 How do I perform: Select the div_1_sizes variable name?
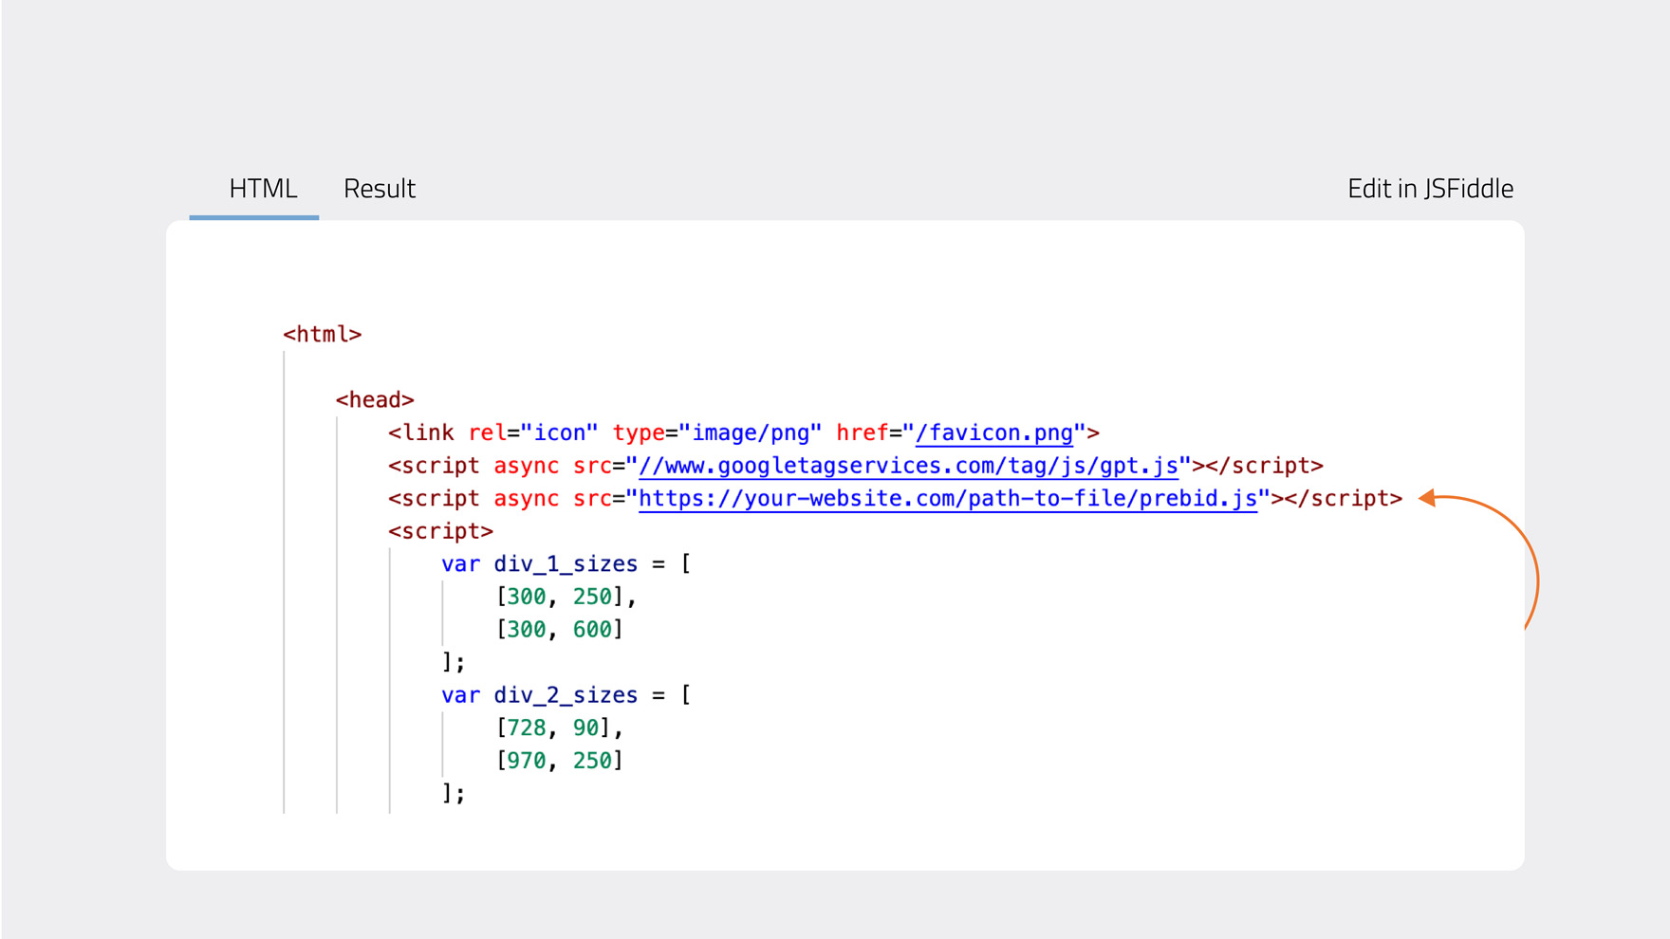click(566, 564)
